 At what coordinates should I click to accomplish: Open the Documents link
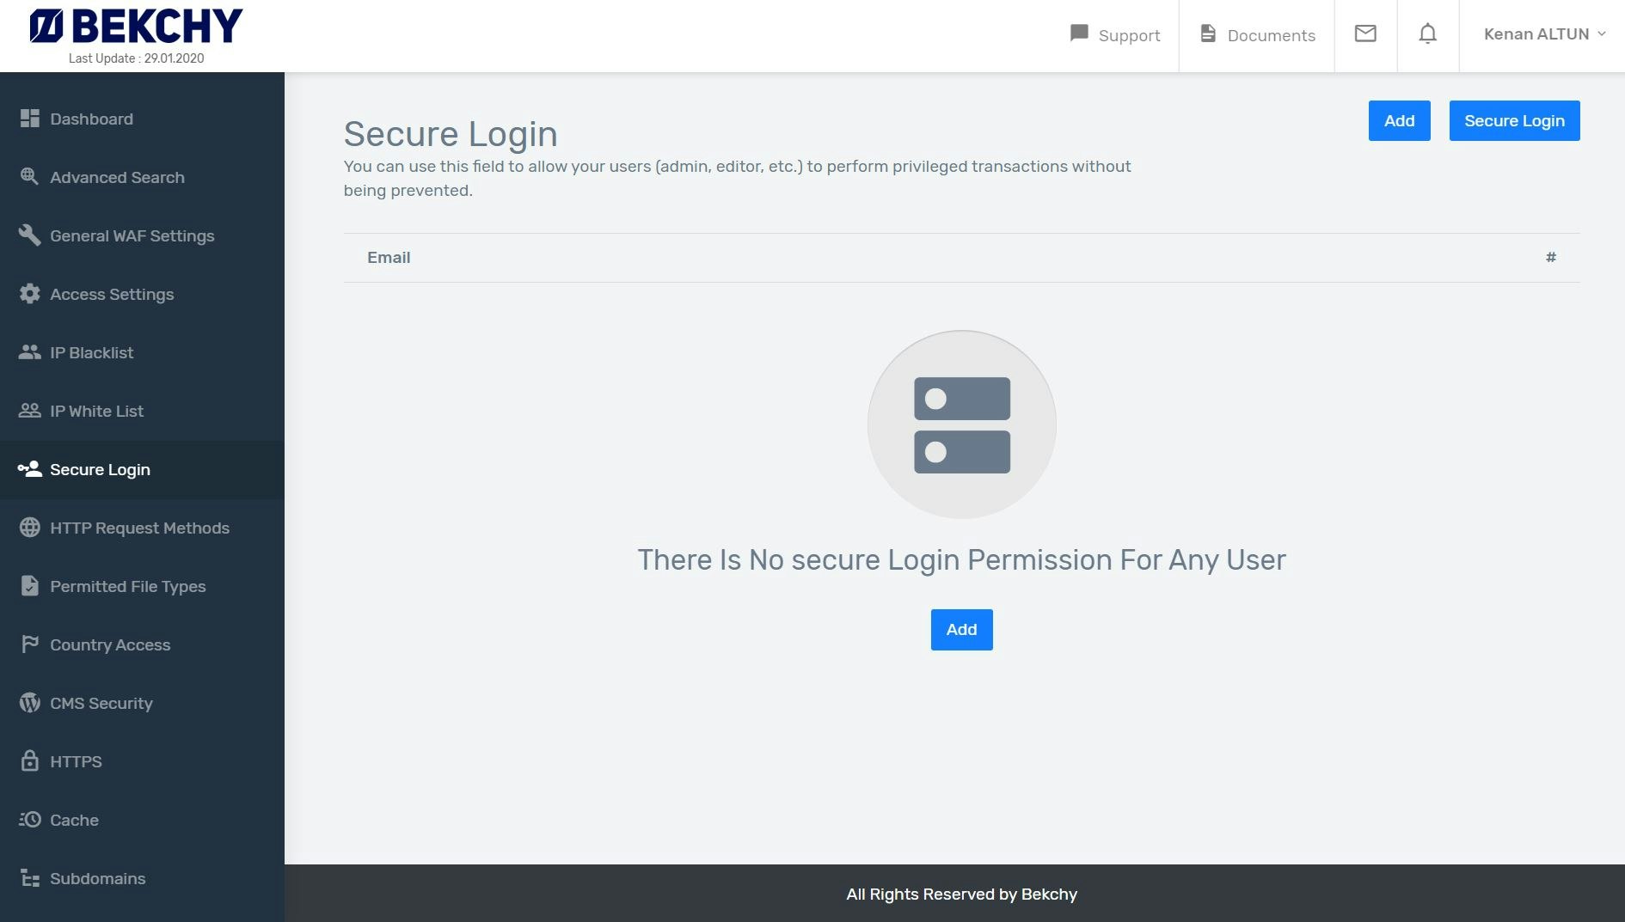coord(1257,34)
